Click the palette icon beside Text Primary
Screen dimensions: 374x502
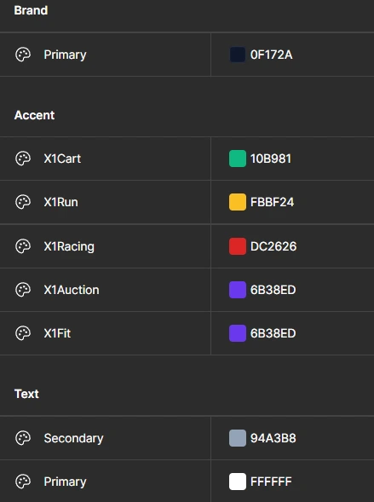(x=23, y=482)
